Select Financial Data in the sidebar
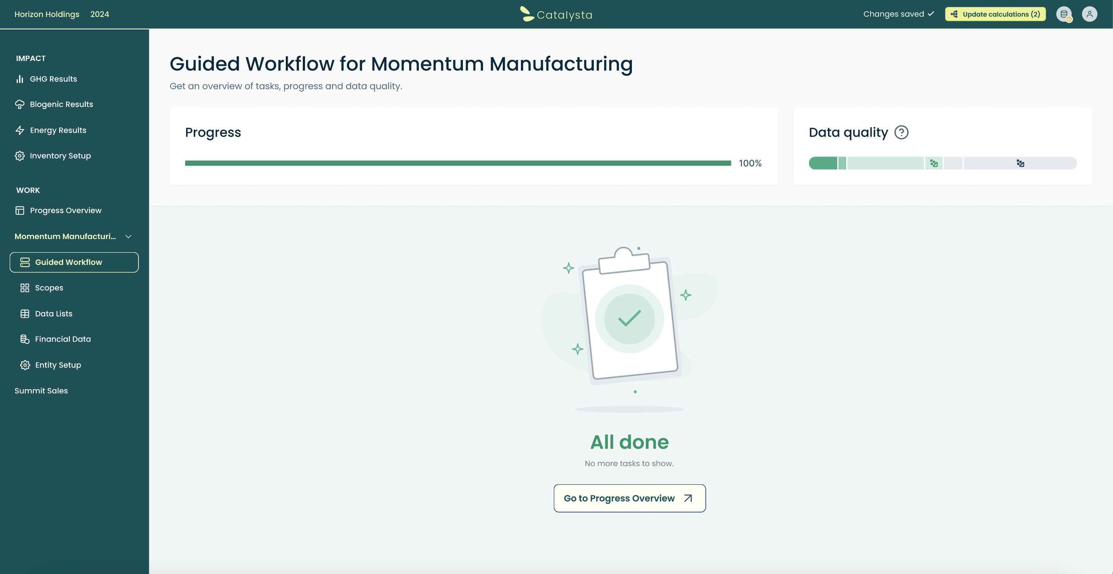Image resolution: width=1113 pixels, height=574 pixels. pos(63,339)
